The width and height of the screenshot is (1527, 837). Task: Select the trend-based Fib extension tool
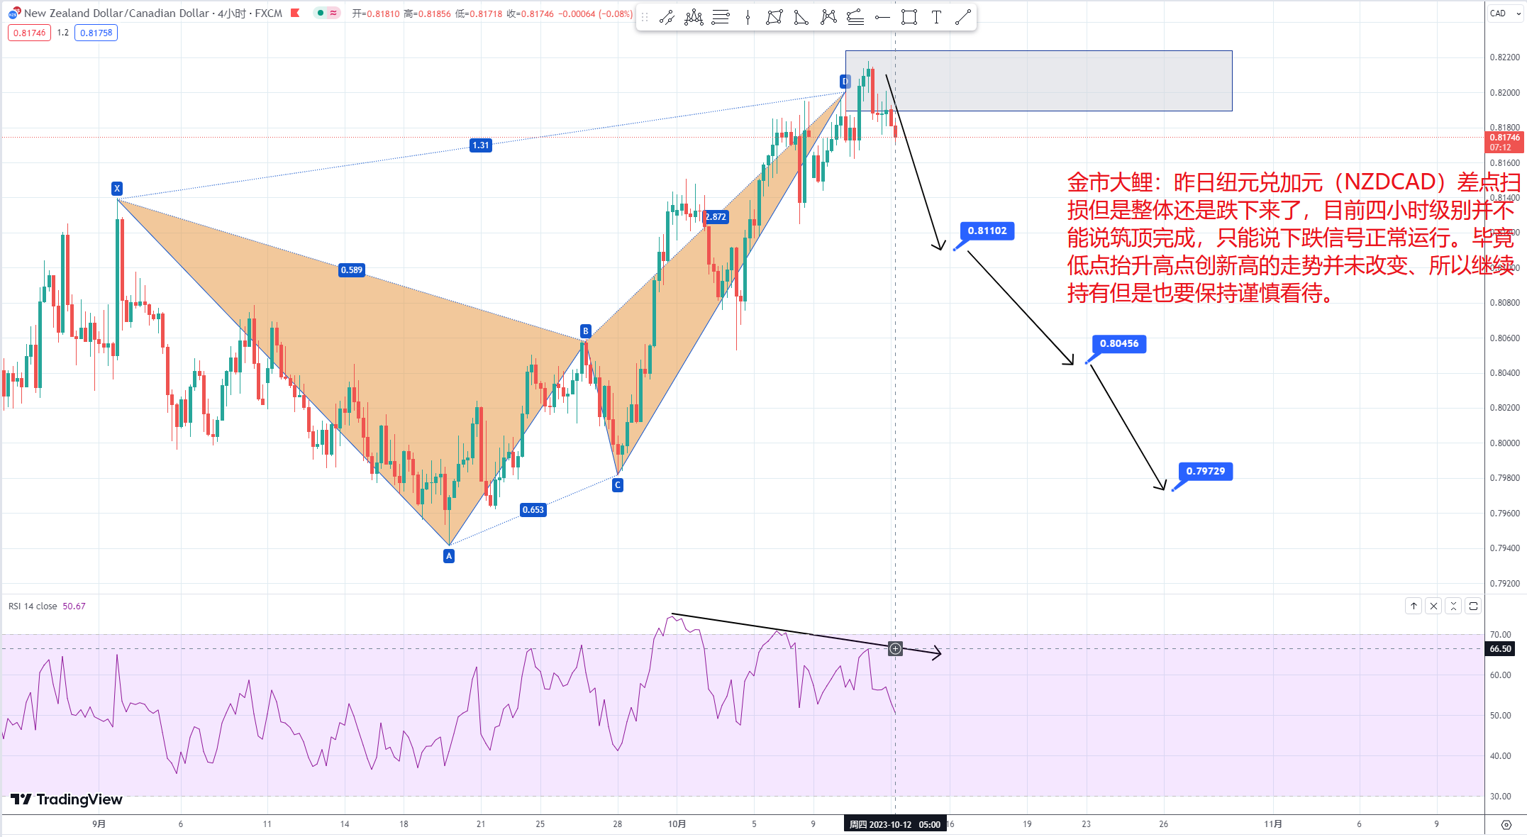click(855, 18)
